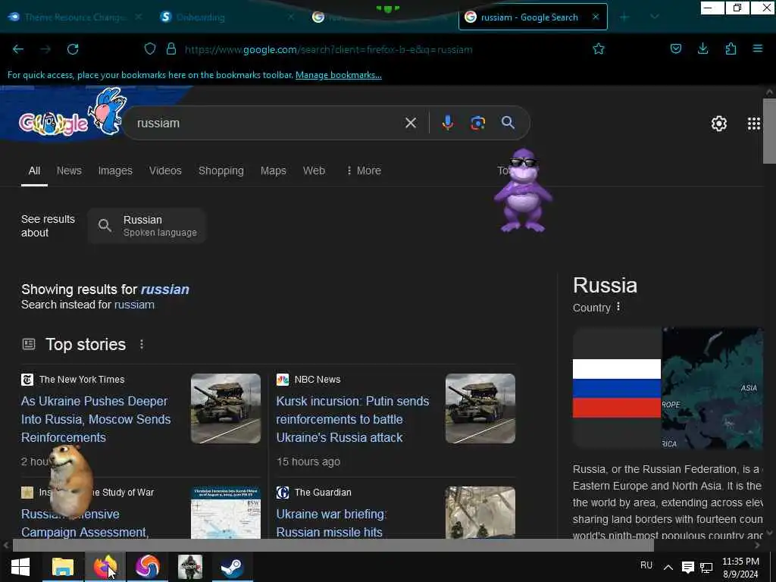Open the Russia Country panel options dots
The width and height of the screenshot is (776, 582).
[618, 308]
